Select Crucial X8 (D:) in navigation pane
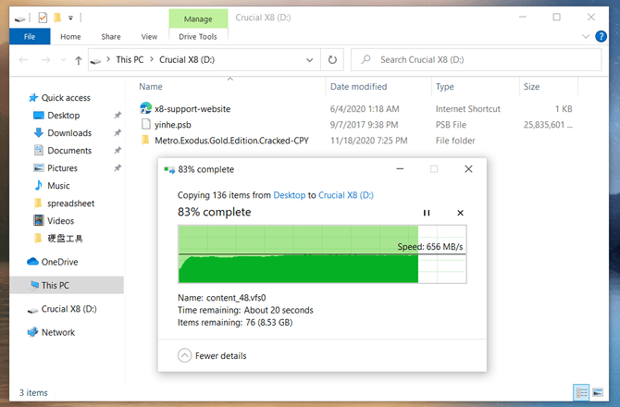This screenshot has height=407, width=620. coord(68,309)
